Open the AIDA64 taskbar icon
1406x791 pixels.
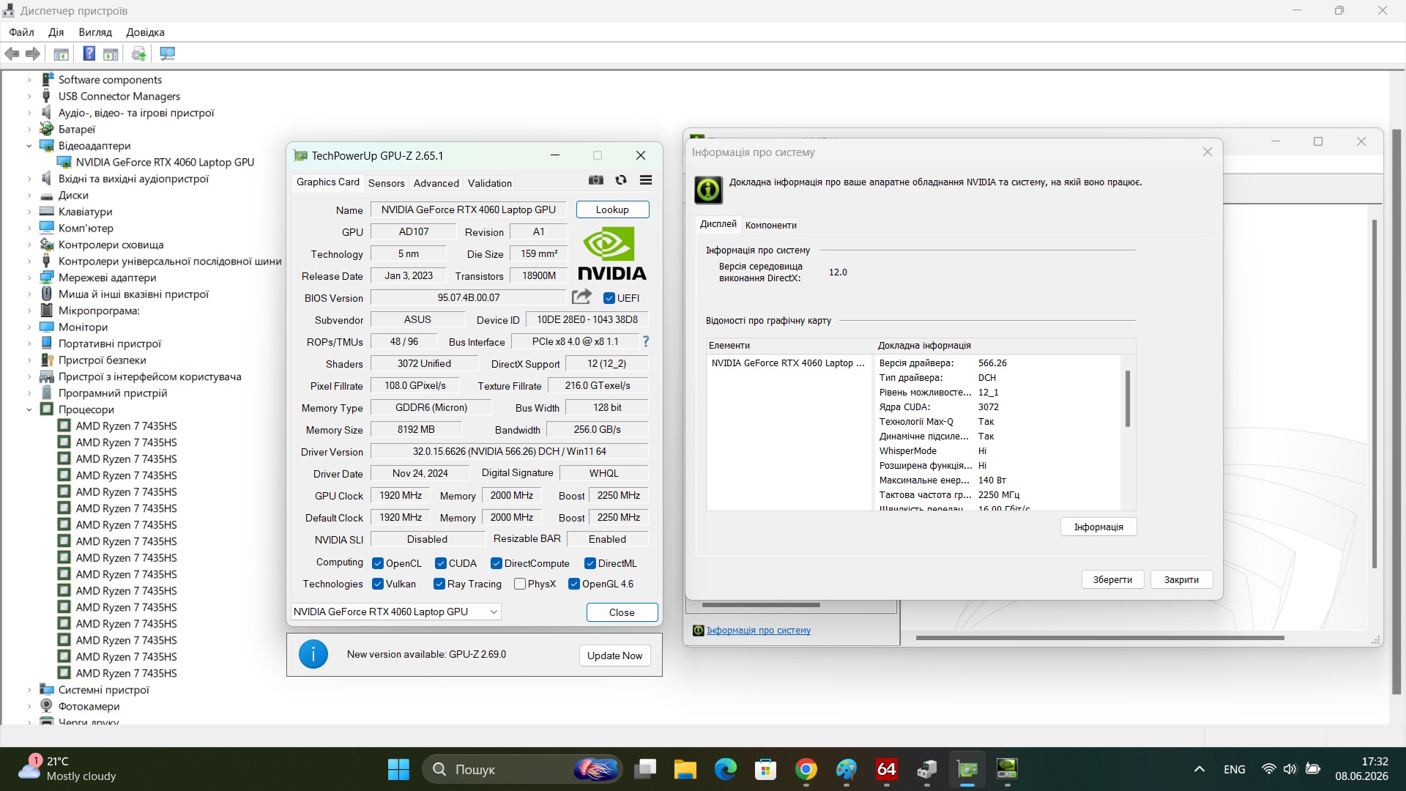point(887,769)
